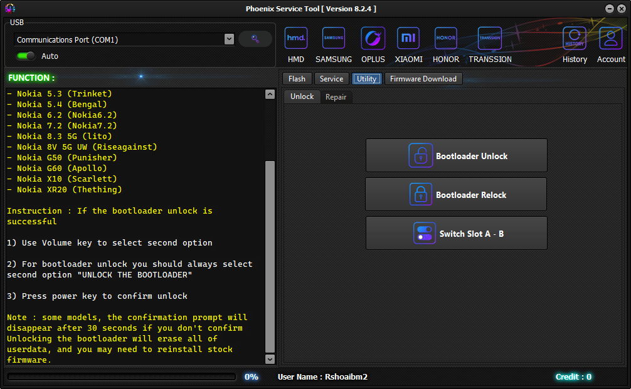Open the Transsion brand section
The image size is (631, 389).
490,39
